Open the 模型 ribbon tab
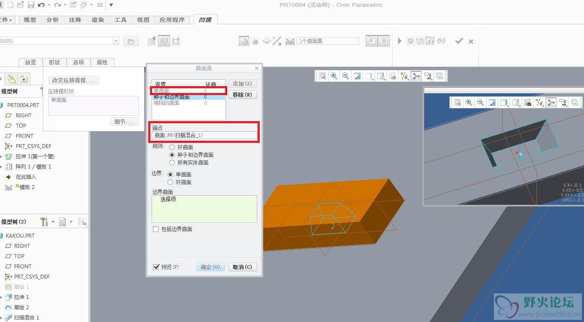The image size is (584, 322). pyautogui.click(x=30, y=20)
